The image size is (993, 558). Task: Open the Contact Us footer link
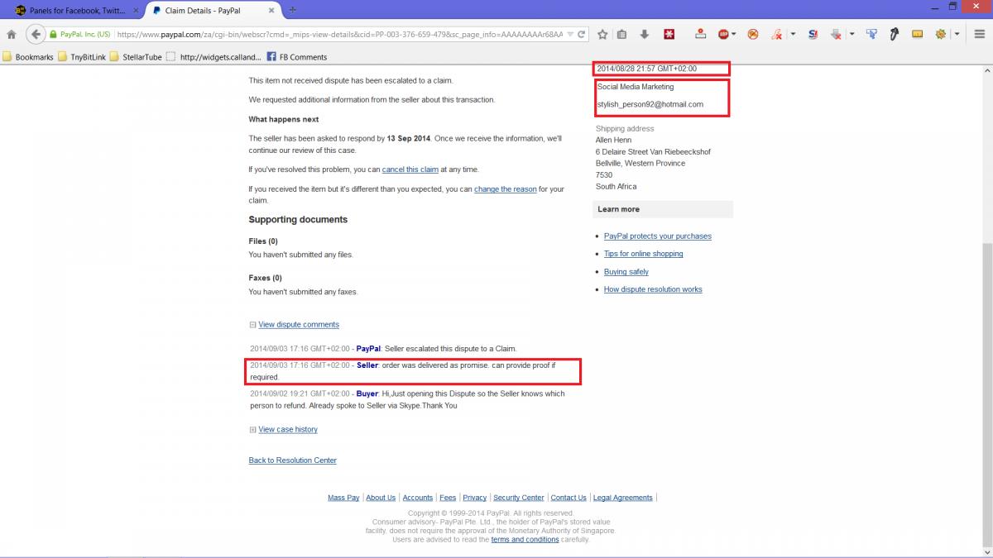[568, 498]
